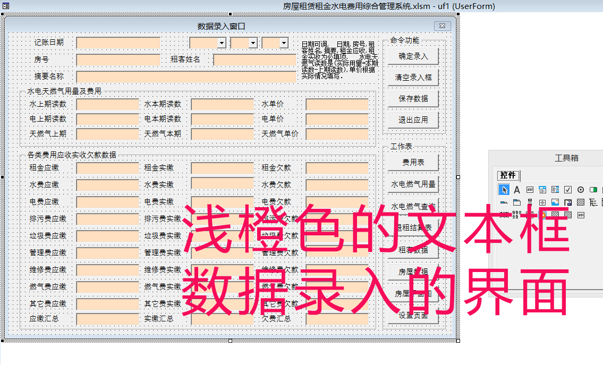Click the 电单价 text box
This screenshot has height=365, width=603.
[x=337, y=119]
